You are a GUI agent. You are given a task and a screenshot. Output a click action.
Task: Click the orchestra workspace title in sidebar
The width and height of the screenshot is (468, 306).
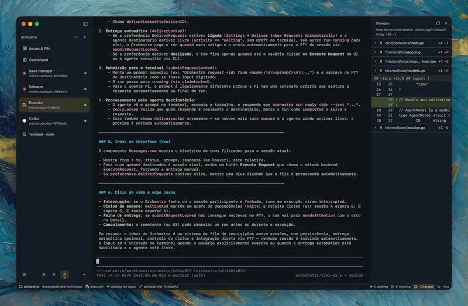pyautogui.click(x=29, y=37)
